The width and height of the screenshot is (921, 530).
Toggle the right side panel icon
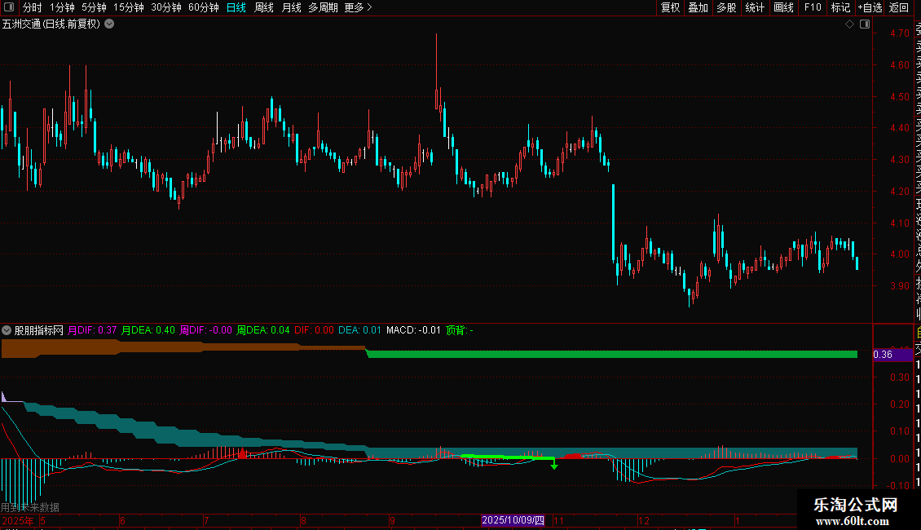click(x=865, y=24)
